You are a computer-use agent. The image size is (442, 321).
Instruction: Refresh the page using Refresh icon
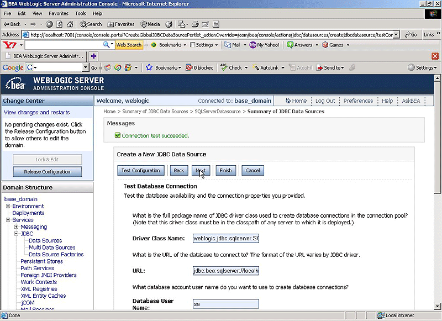[x=60, y=24]
